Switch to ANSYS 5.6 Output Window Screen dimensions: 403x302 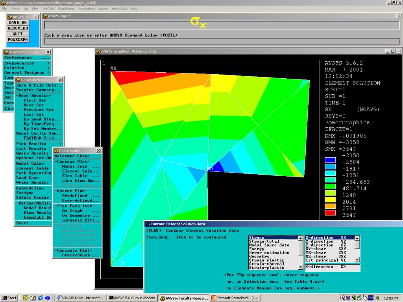point(132,298)
